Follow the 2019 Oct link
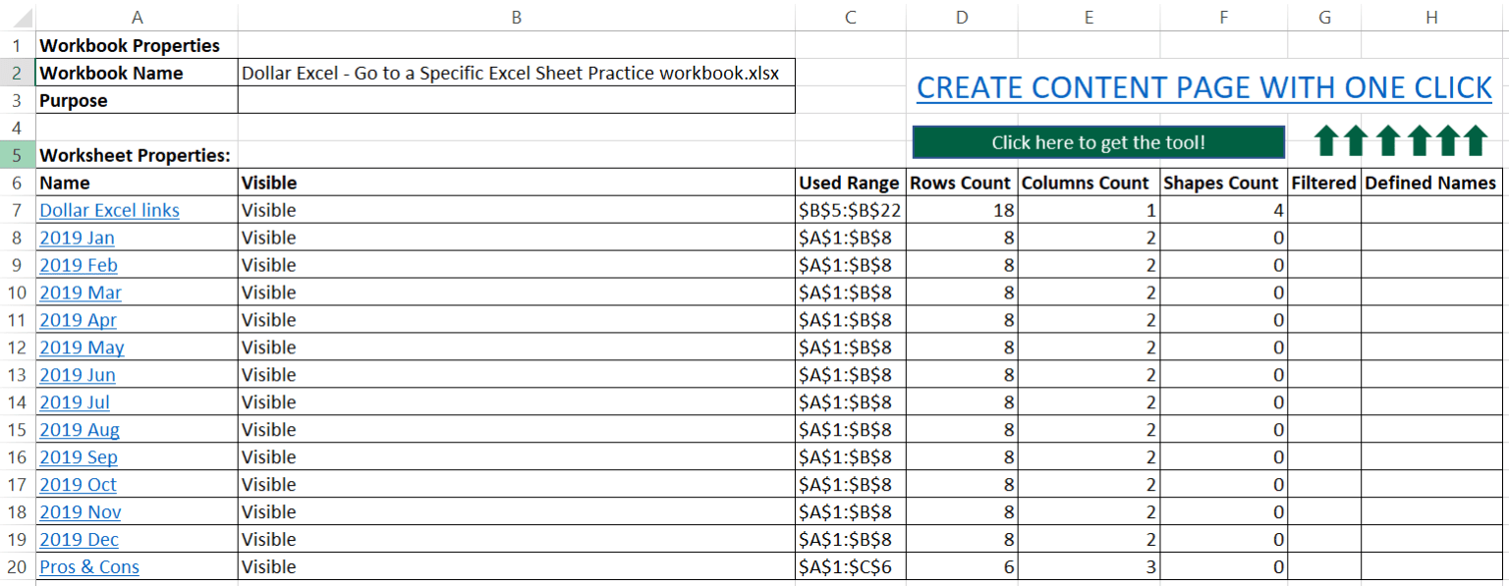 pos(78,485)
